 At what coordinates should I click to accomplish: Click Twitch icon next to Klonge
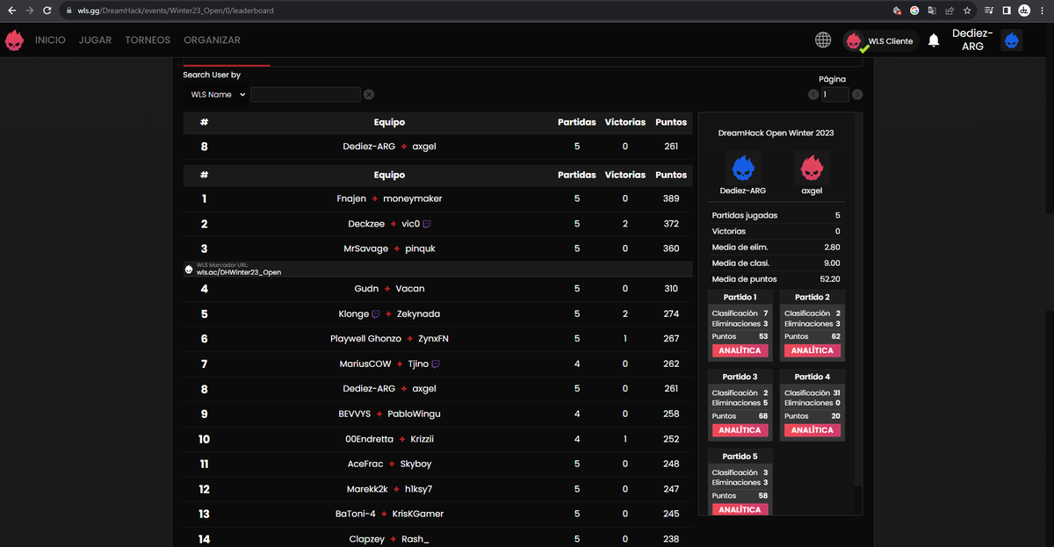pyautogui.click(x=376, y=313)
